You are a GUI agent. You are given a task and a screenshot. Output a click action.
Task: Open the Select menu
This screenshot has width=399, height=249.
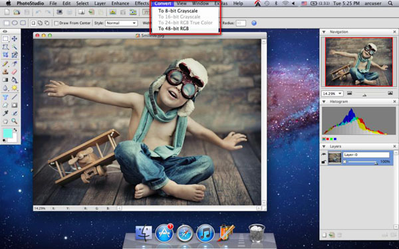(82, 3)
